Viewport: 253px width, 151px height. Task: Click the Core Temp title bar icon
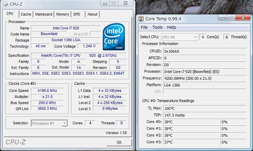click(141, 19)
